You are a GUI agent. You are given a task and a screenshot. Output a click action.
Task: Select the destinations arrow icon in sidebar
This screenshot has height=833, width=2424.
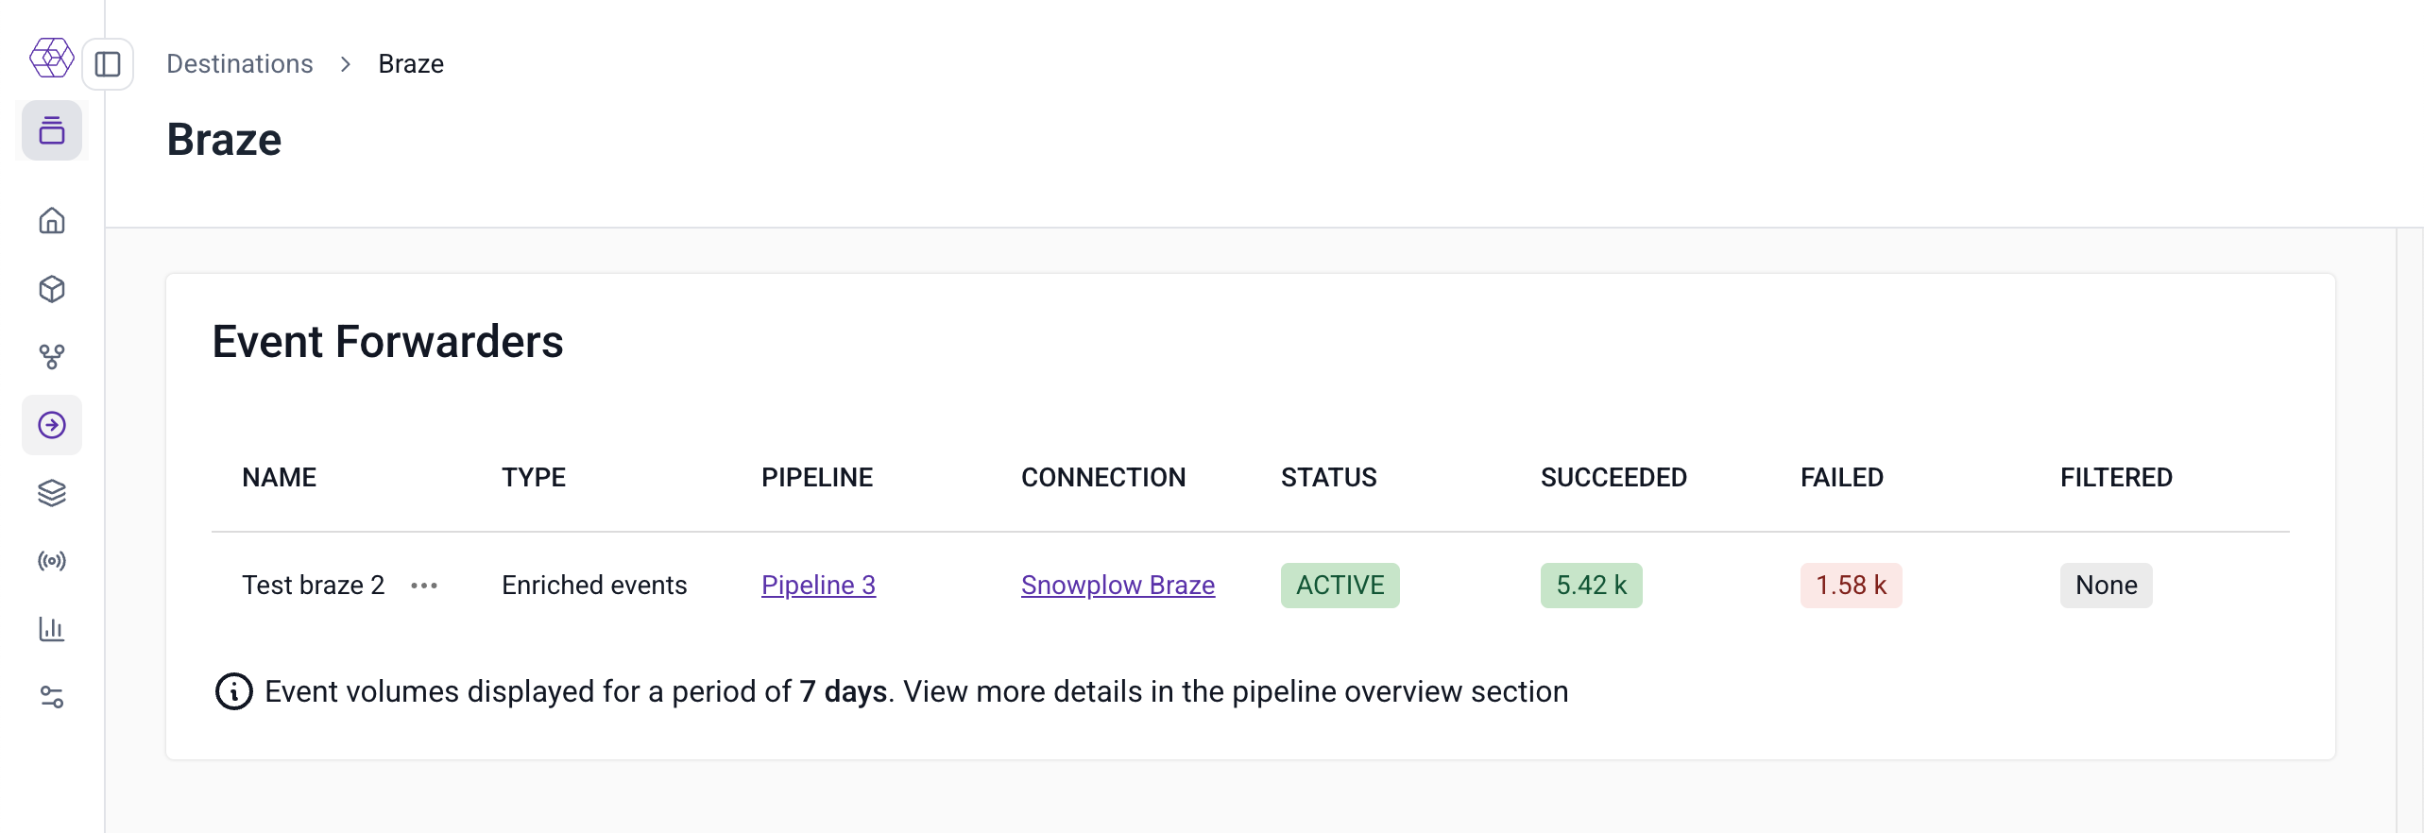point(51,425)
